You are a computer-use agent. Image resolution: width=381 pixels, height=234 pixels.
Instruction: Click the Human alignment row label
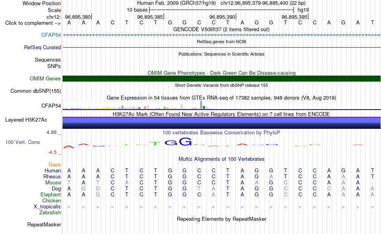point(53,170)
